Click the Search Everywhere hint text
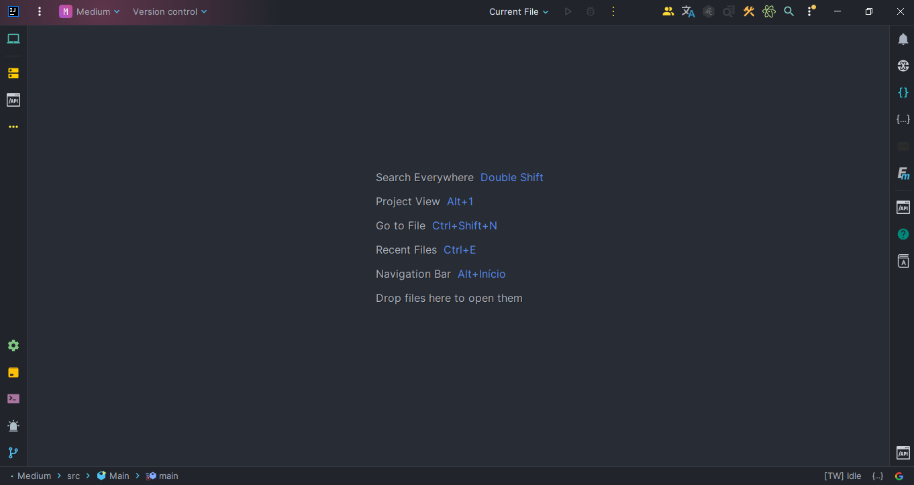Image resolution: width=914 pixels, height=485 pixels. coord(425,177)
